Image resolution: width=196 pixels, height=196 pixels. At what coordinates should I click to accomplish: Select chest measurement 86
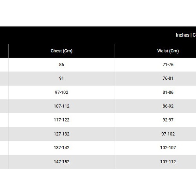(x=61, y=65)
